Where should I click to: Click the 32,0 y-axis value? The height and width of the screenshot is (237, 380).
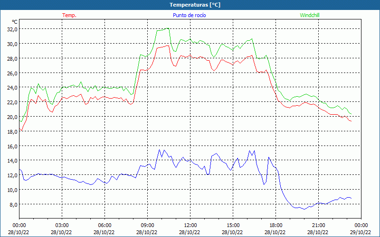12,29
